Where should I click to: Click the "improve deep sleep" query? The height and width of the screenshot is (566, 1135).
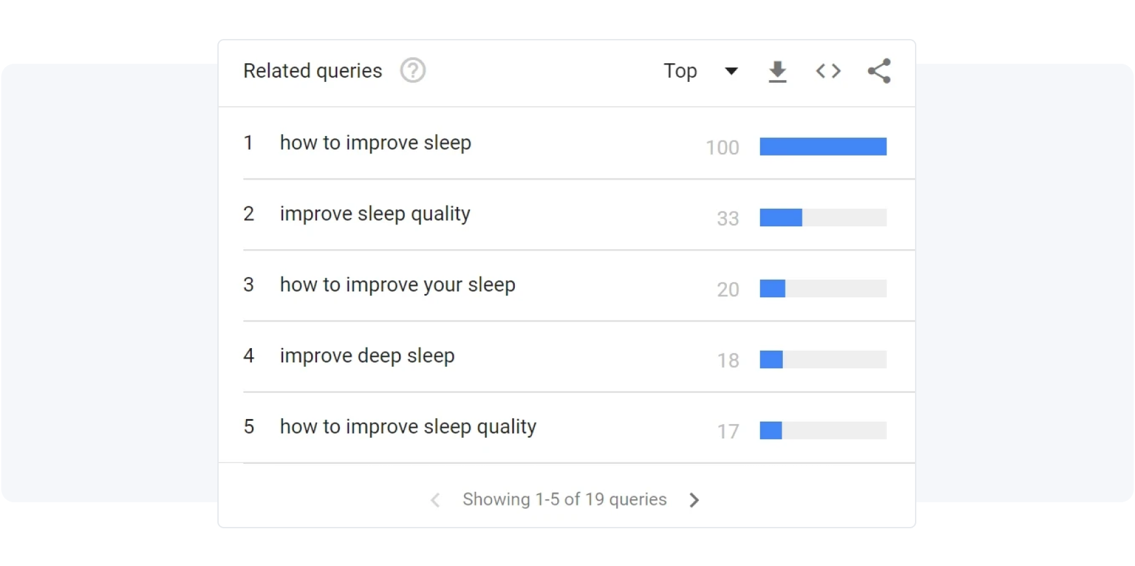click(367, 356)
